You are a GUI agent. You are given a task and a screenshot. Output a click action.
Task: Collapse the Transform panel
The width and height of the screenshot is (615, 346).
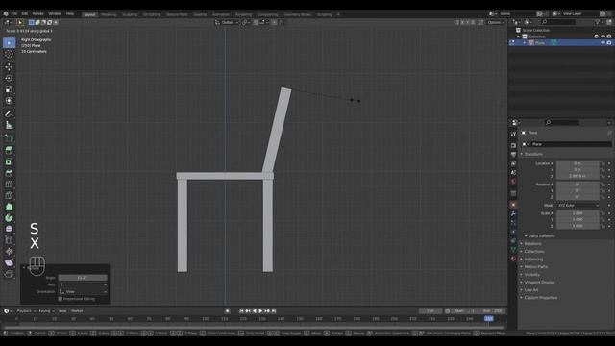click(x=533, y=154)
